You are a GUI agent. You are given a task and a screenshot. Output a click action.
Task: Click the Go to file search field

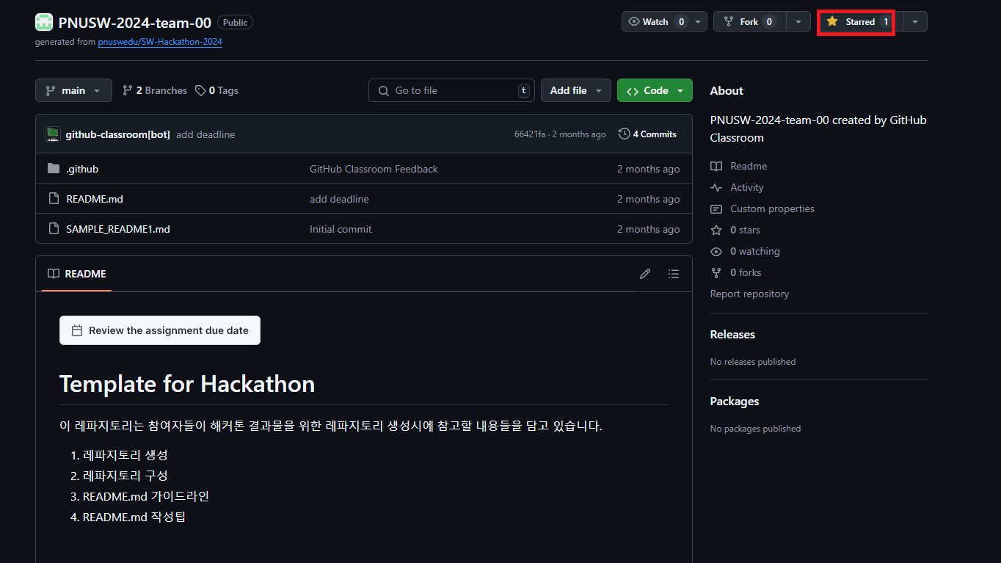[x=451, y=90]
